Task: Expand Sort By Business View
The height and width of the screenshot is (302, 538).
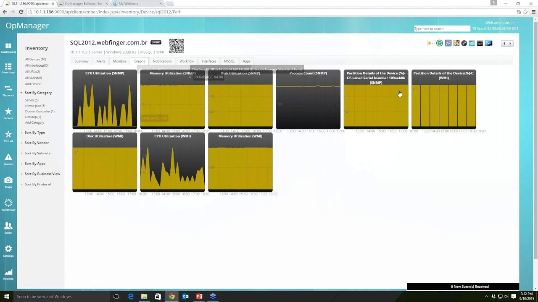Action: click(x=42, y=174)
